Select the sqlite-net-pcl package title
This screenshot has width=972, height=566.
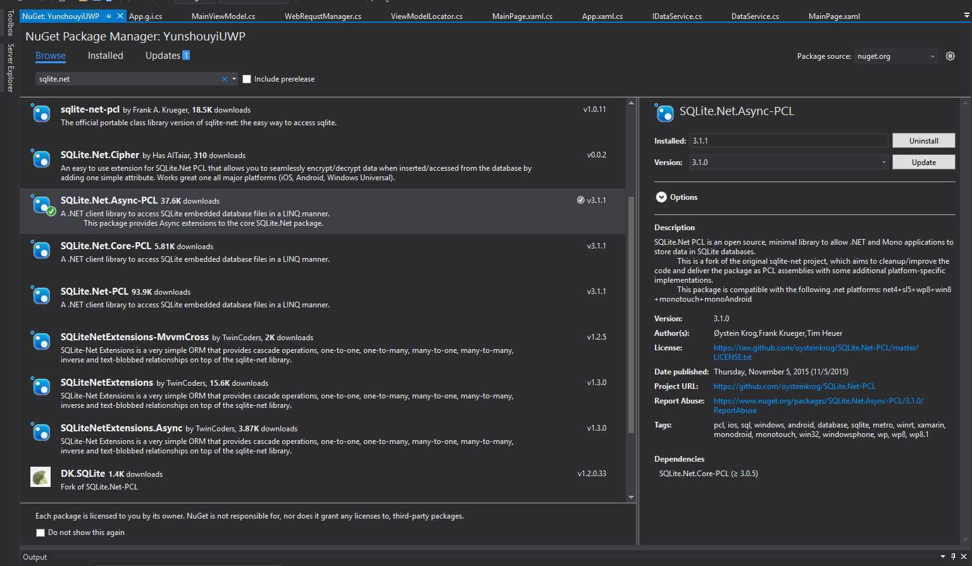tap(90, 109)
